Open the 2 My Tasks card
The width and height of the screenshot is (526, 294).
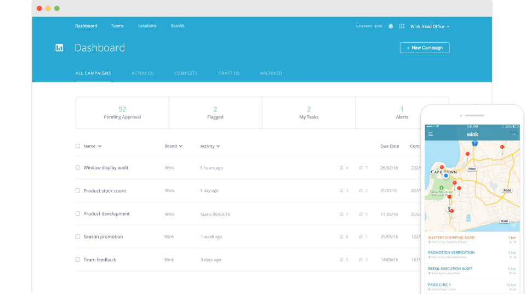308,113
